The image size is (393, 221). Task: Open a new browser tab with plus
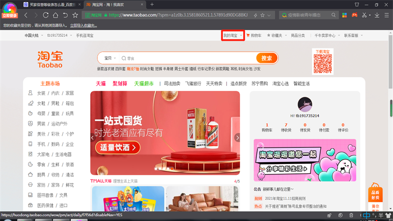point(152,4)
